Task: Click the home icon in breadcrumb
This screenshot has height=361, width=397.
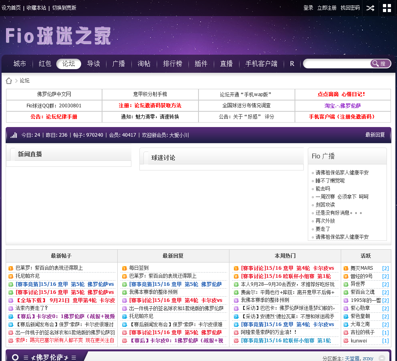Action: tap(9, 81)
